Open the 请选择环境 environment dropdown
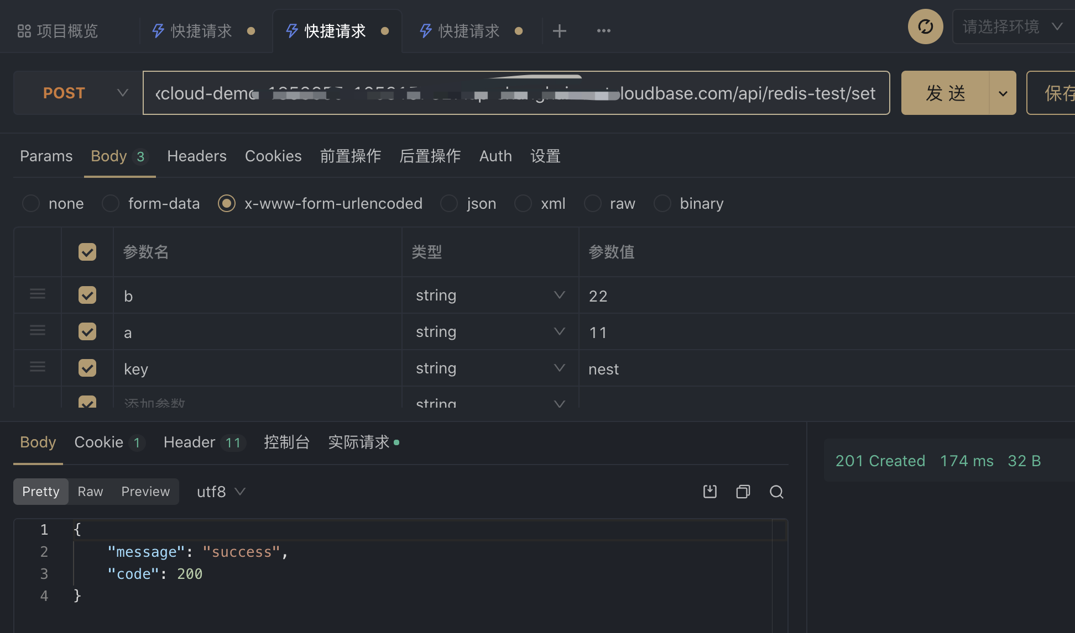 click(1013, 27)
